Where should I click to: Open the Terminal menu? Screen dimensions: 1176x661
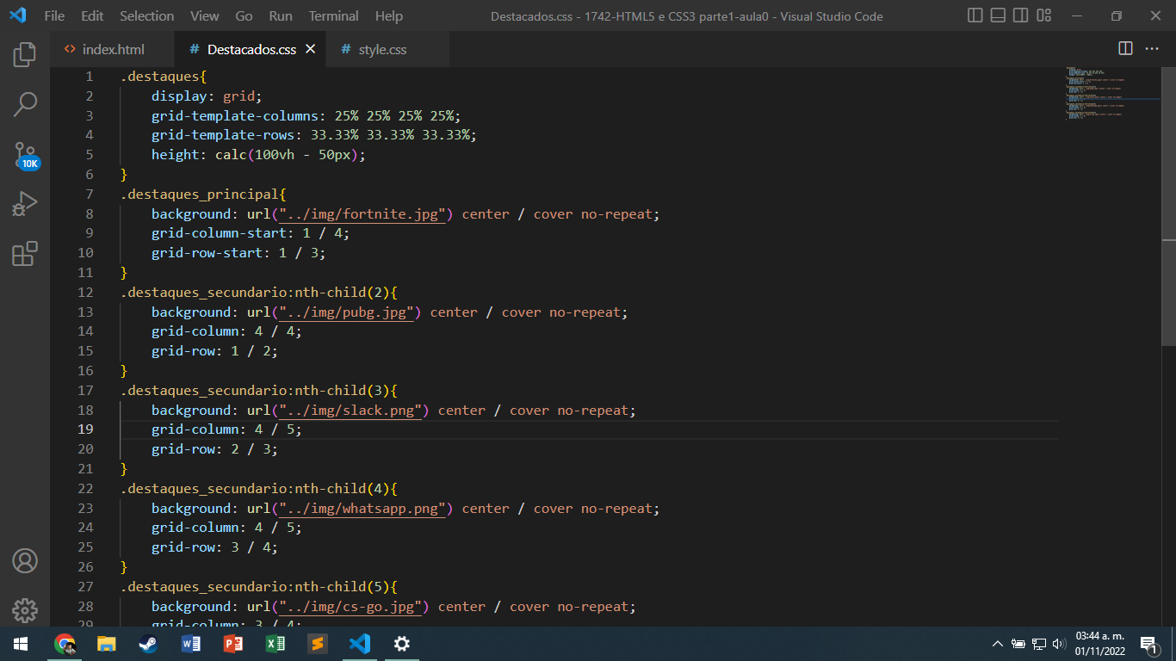(334, 15)
